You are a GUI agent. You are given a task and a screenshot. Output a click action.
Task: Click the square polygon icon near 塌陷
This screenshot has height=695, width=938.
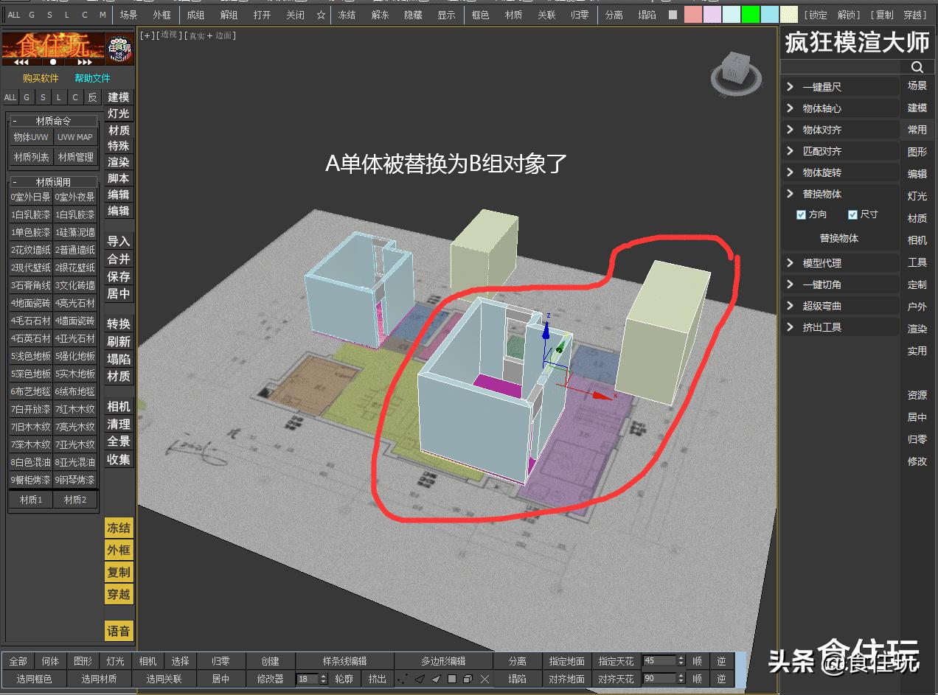click(452, 679)
